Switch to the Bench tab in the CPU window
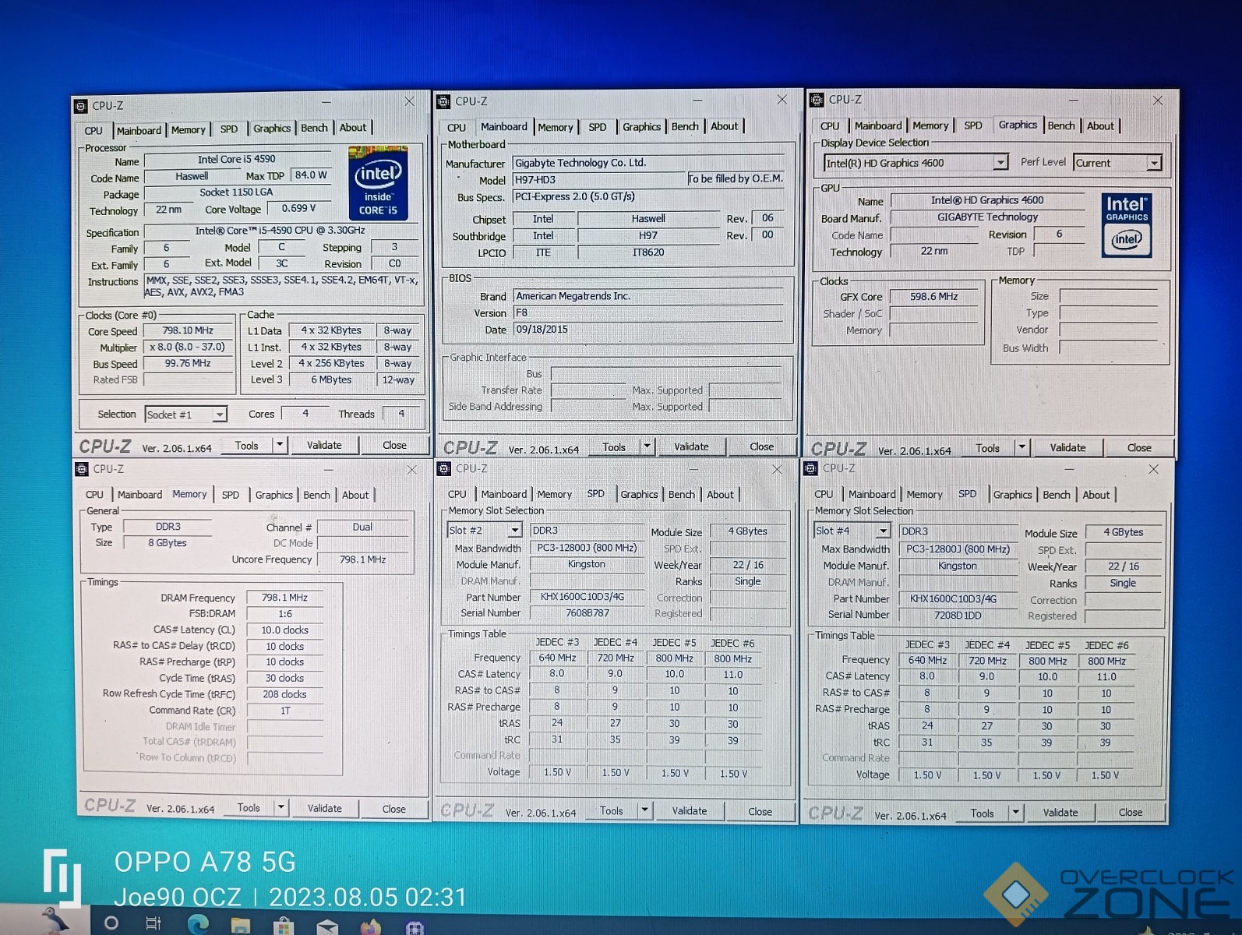The width and height of the screenshot is (1242, 935). (x=314, y=128)
